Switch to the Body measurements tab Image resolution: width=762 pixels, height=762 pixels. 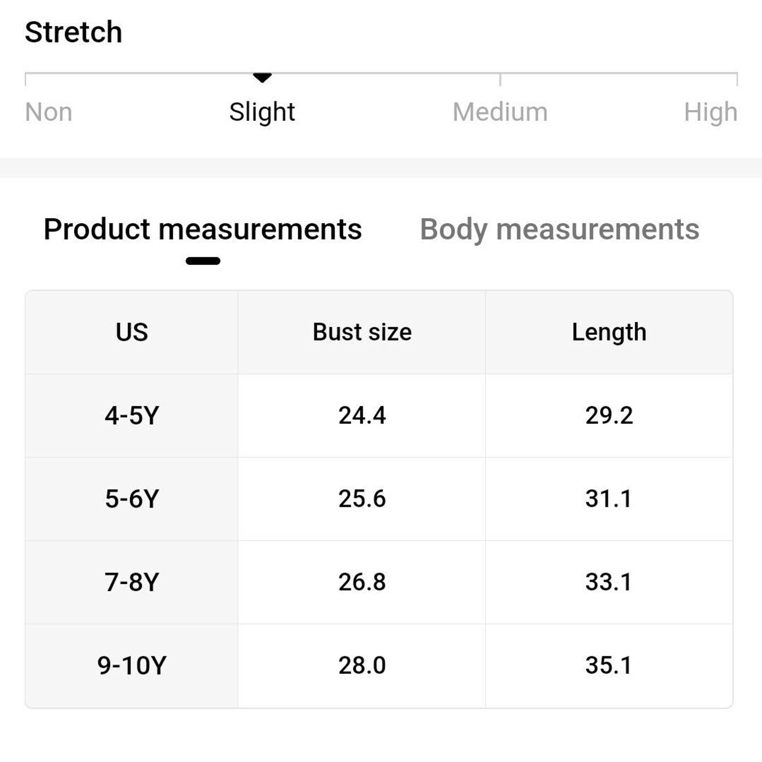(559, 230)
